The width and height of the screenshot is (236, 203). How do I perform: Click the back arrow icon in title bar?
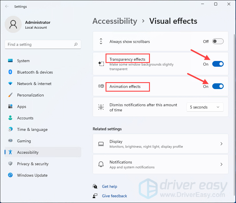point(7,6)
